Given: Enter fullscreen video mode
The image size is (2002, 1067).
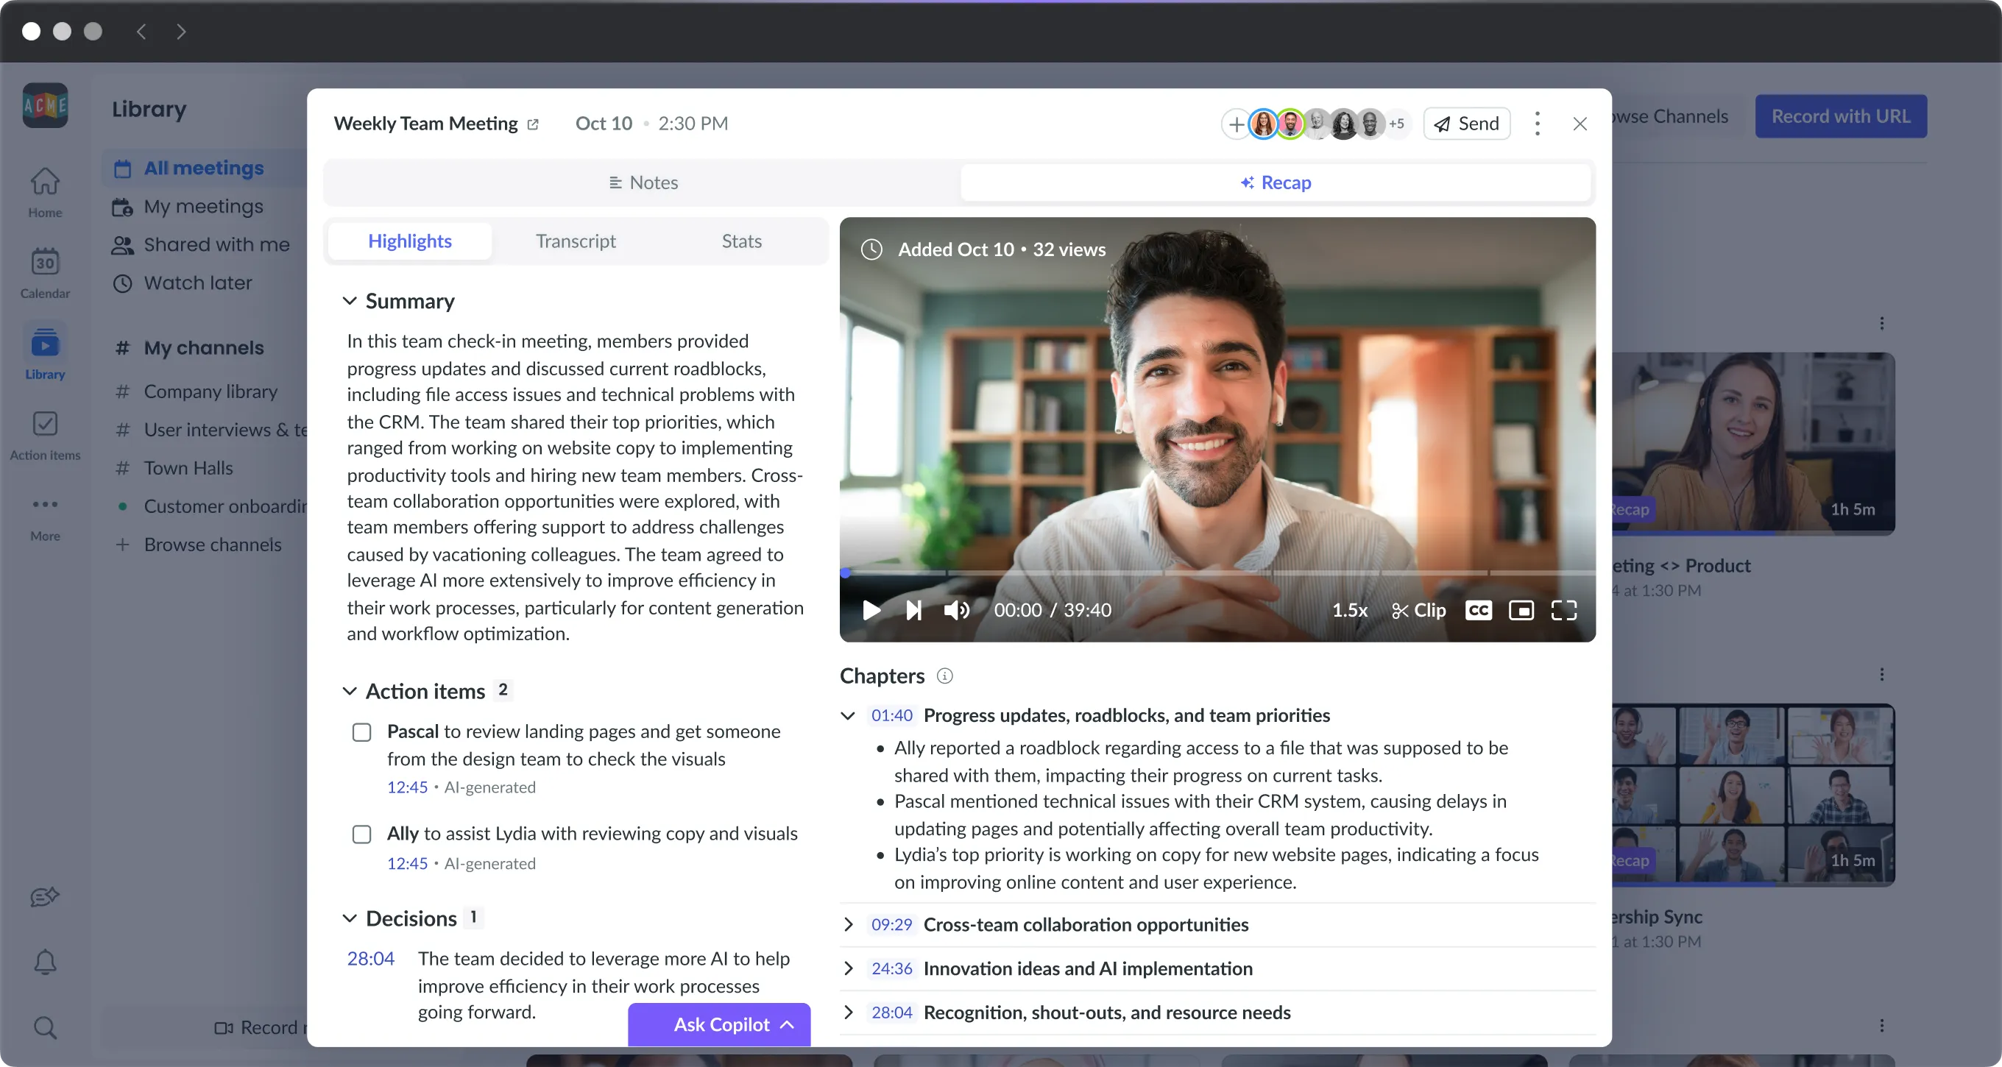Looking at the screenshot, I should (x=1563, y=610).
